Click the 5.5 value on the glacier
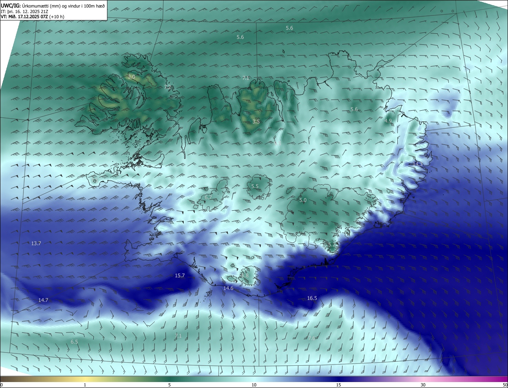 255,186
